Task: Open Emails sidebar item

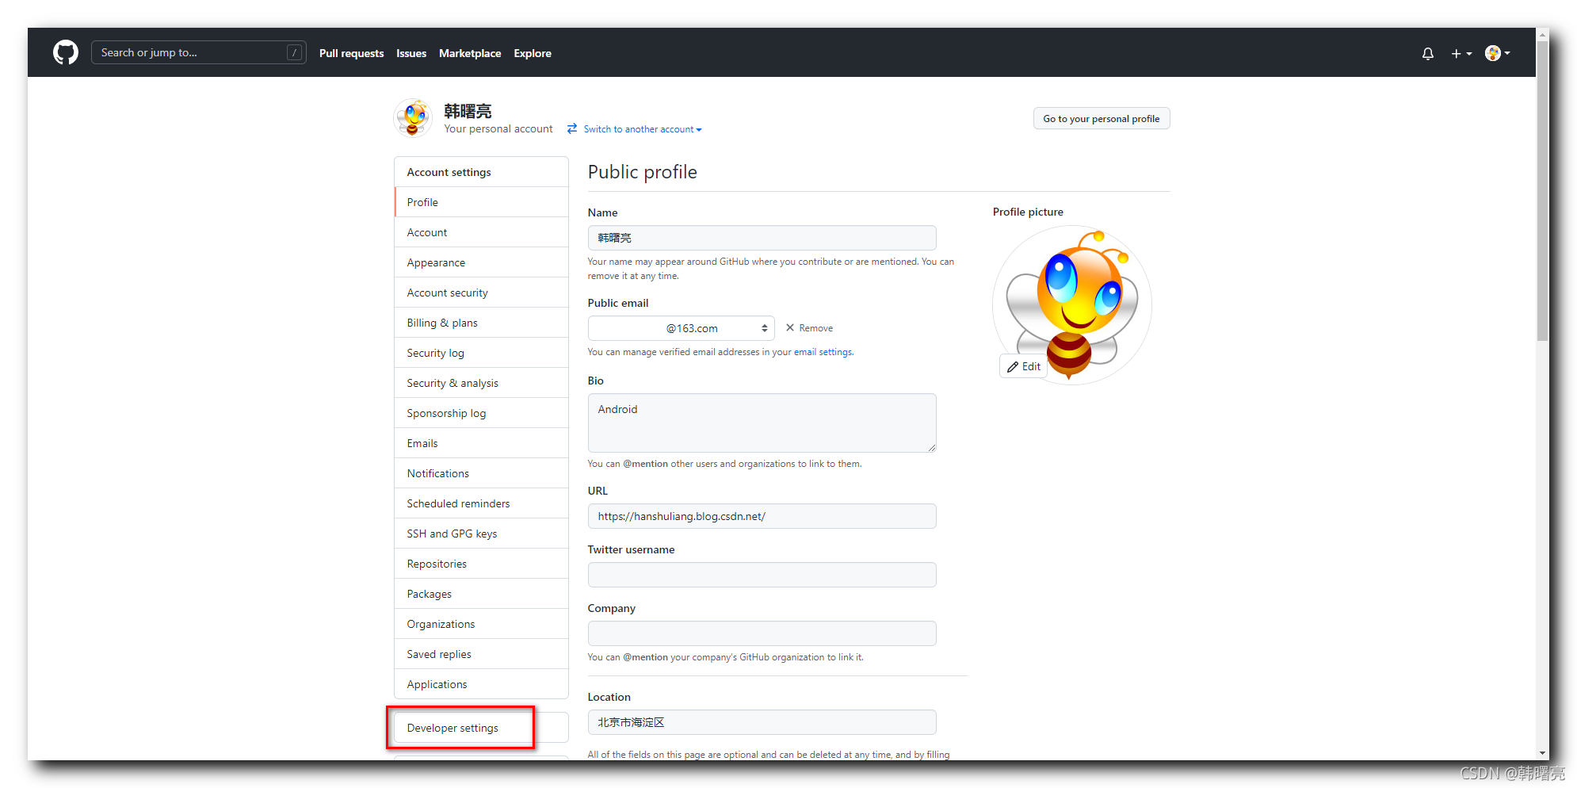Action: point(481,443)
